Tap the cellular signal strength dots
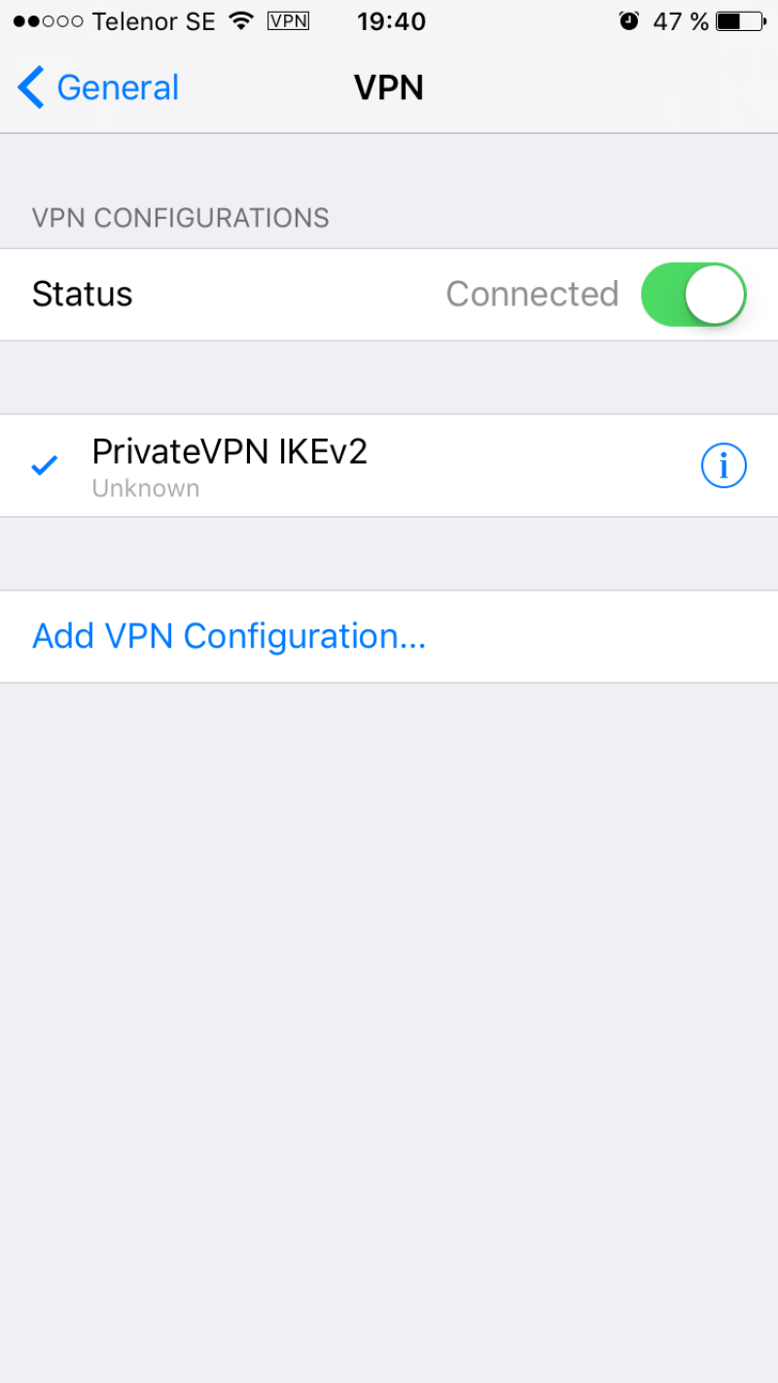 coord(48,21)
